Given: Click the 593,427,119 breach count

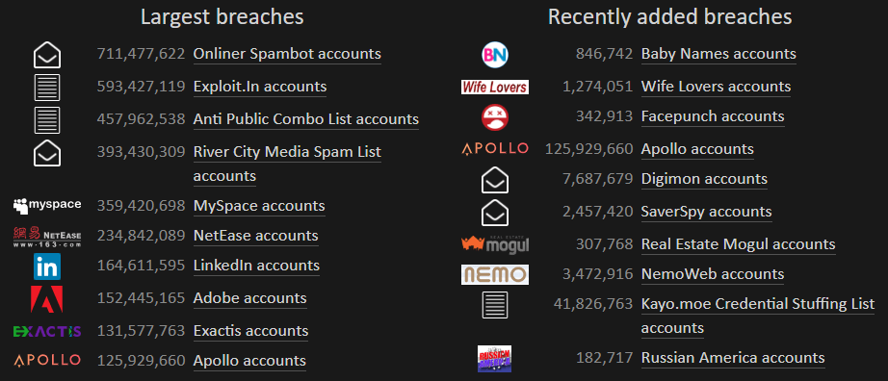Looking at the screenshot, I should [141, 87].
